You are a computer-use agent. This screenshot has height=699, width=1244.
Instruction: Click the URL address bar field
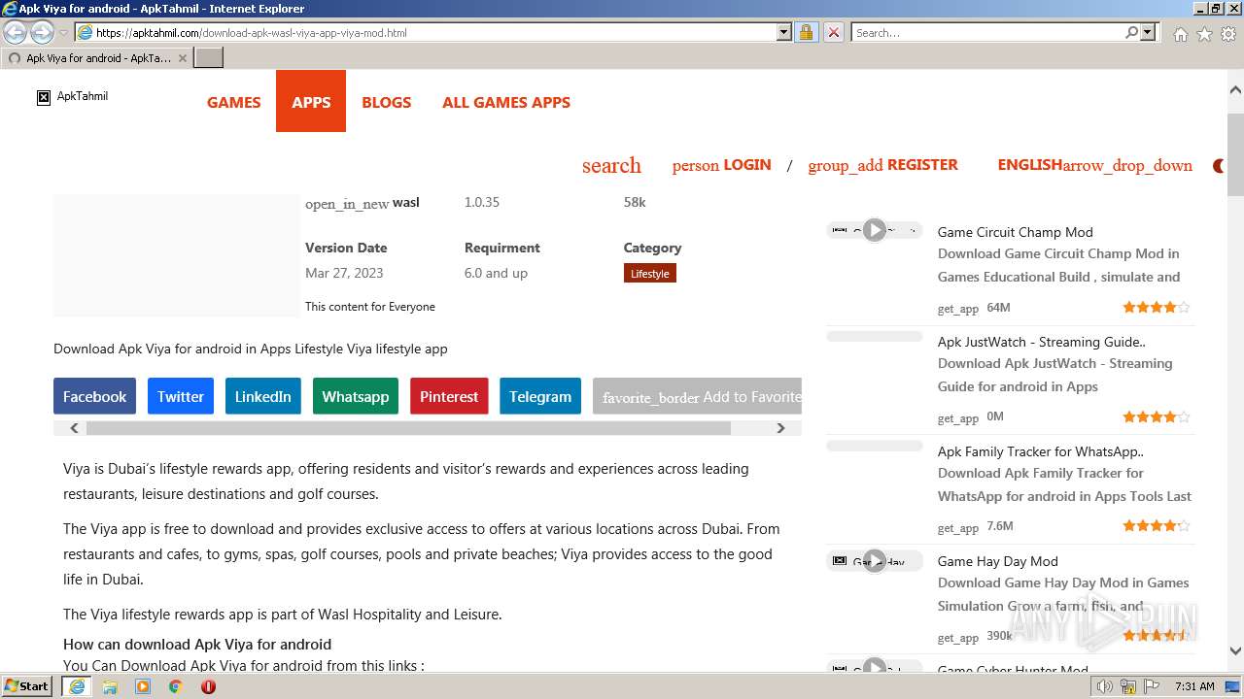tap(425, 33)
